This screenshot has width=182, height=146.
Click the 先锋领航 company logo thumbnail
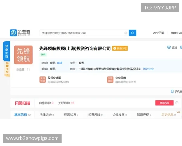[23, 55]
